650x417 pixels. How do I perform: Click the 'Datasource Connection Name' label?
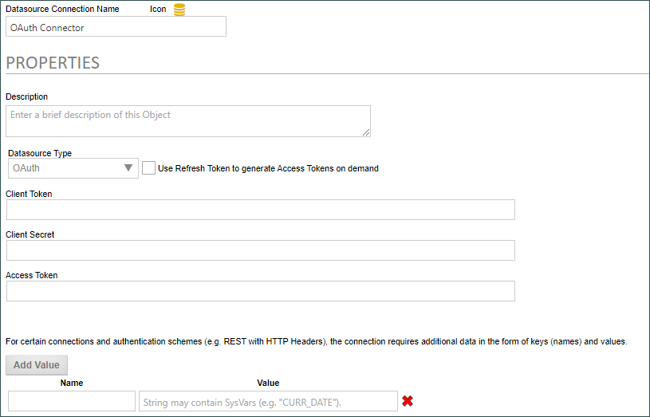pyautogui.click(x=62, y=9)
